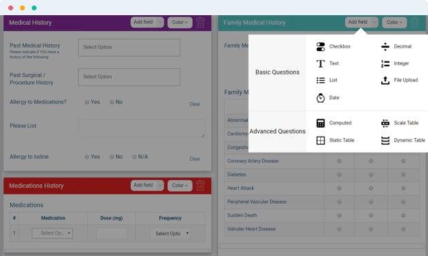Click Add field in Medications History header

click(144, 186)
